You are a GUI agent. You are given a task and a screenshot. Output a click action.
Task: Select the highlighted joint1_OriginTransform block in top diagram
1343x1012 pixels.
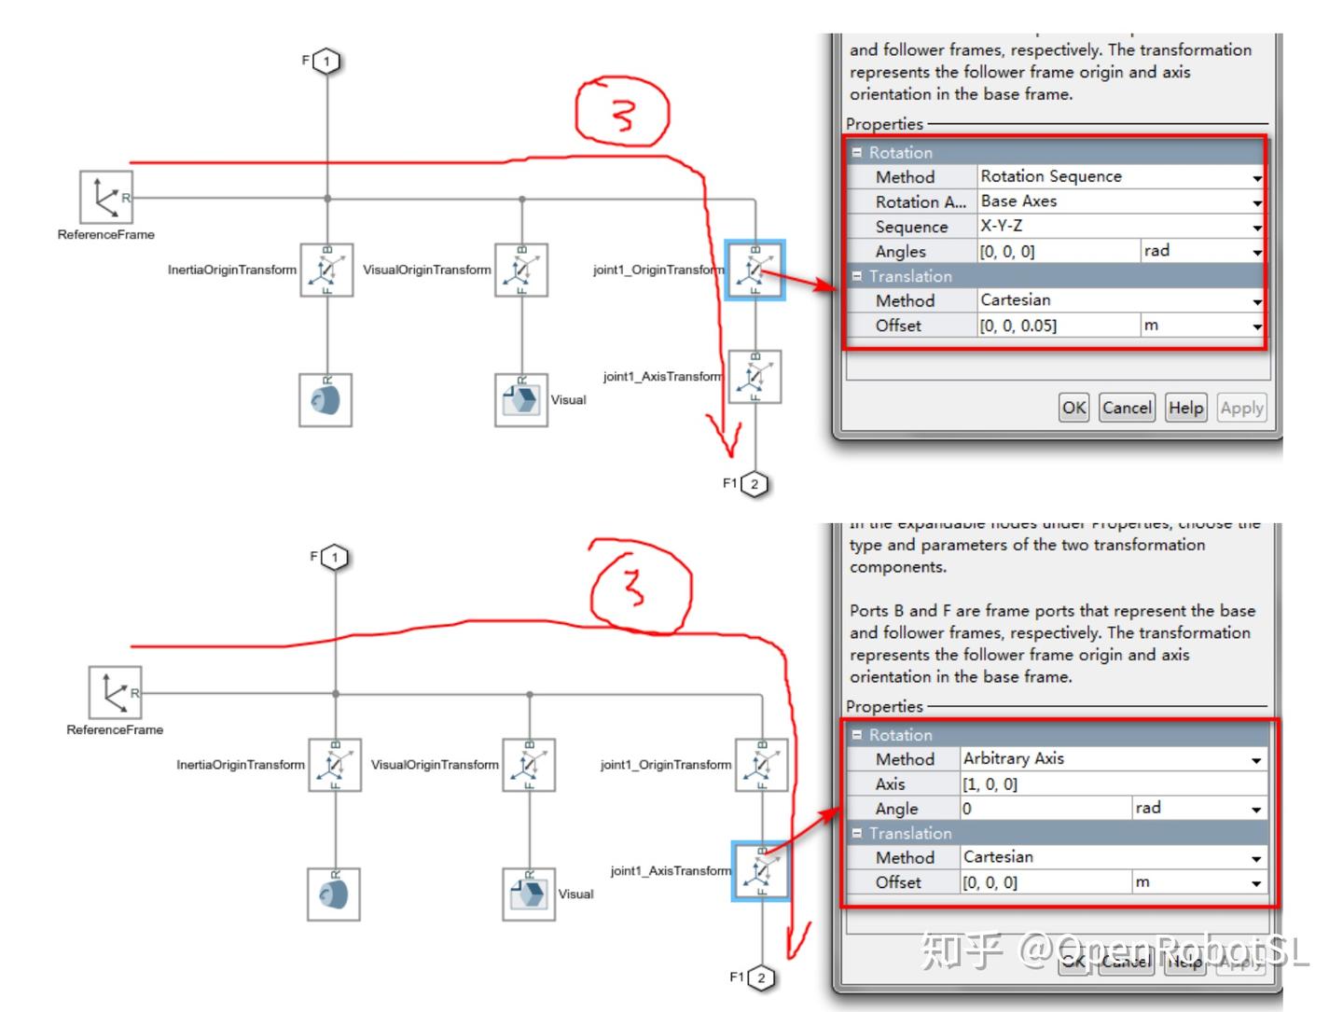click(x=755, y=270)
